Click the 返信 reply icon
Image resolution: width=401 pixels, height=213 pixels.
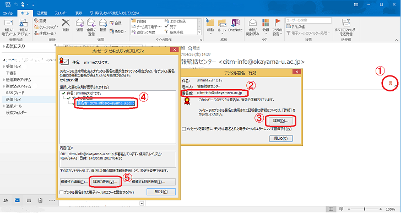(x=80, y=23)
